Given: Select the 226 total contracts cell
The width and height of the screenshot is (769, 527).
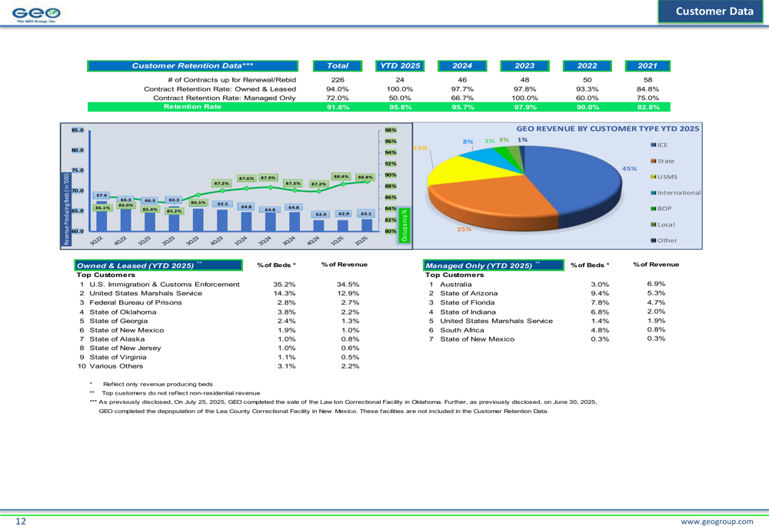Looking at the screenshot, I should click(338, 79).
